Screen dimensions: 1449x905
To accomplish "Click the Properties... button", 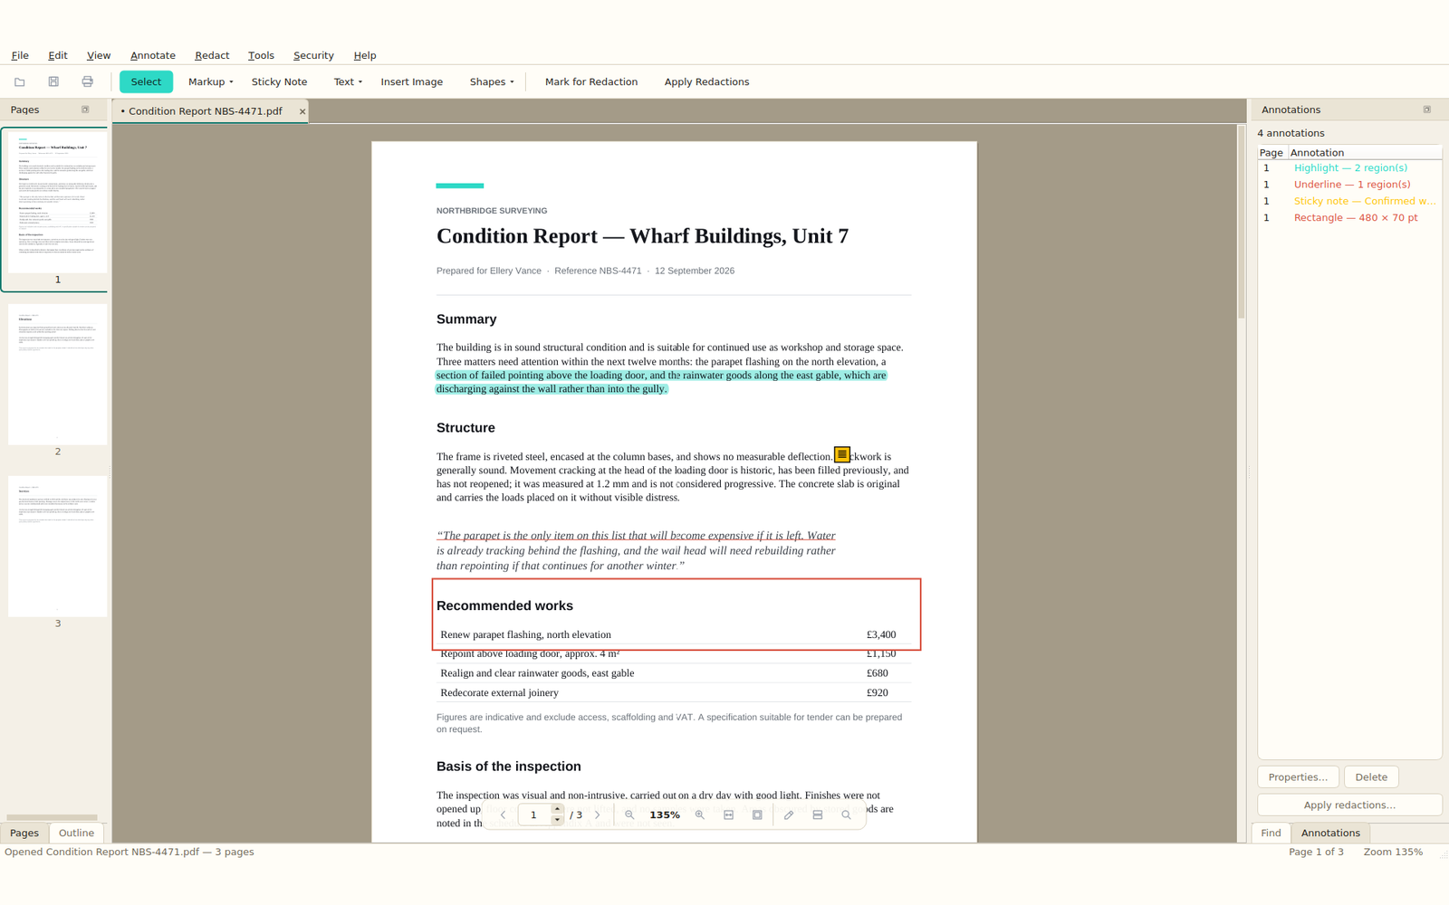I will pos(1298,776).
